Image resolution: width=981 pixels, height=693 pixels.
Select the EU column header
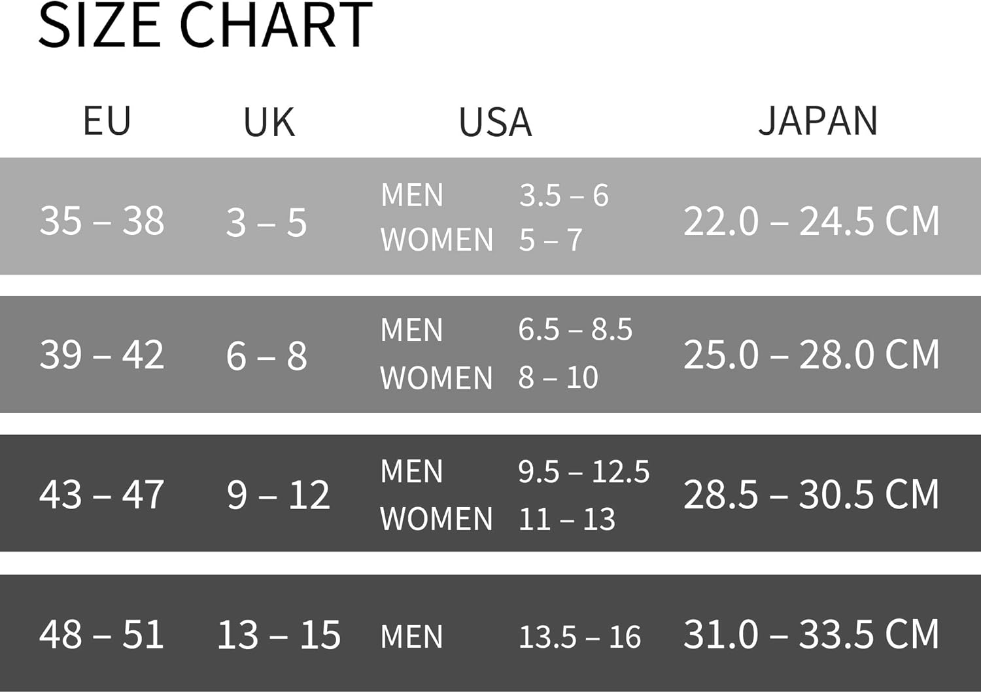[107, 121]
